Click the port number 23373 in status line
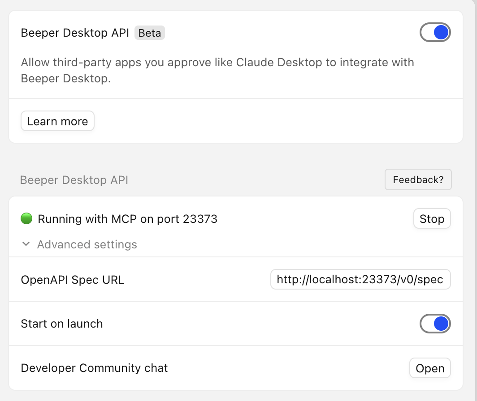The image size is (477, 401). pos(200,219)
